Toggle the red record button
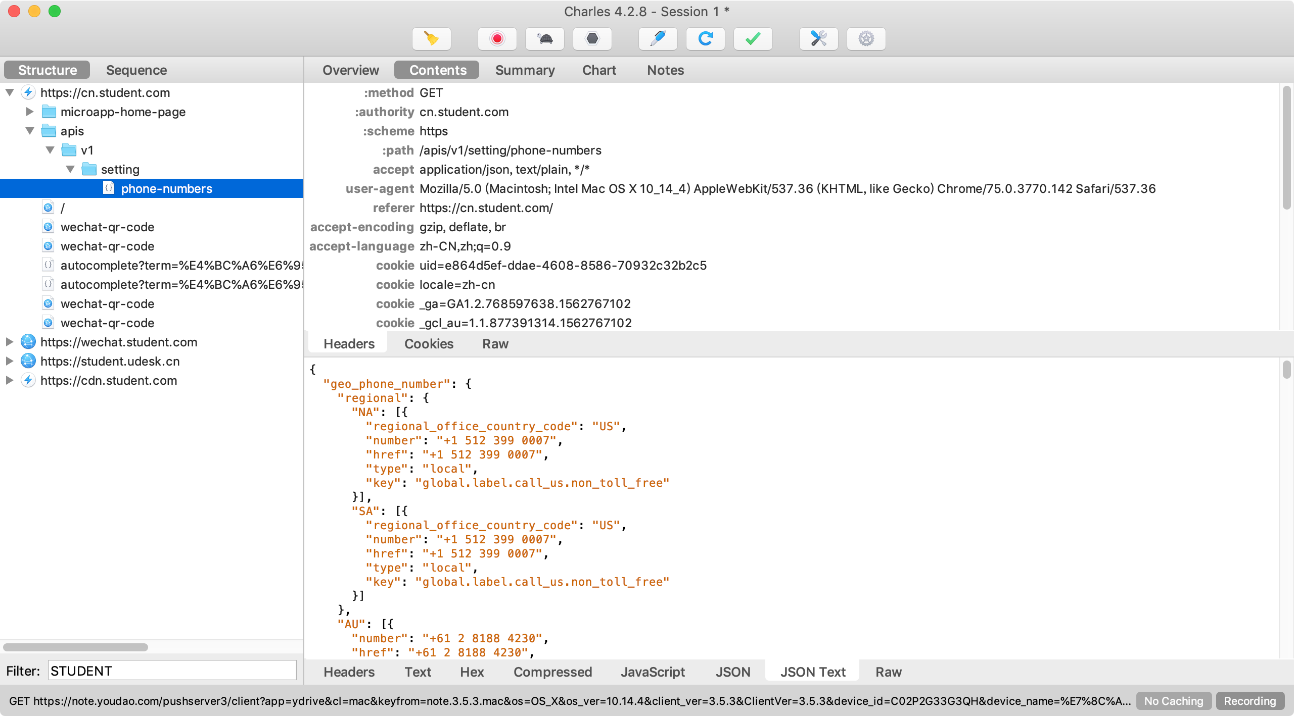 (497, 39)
